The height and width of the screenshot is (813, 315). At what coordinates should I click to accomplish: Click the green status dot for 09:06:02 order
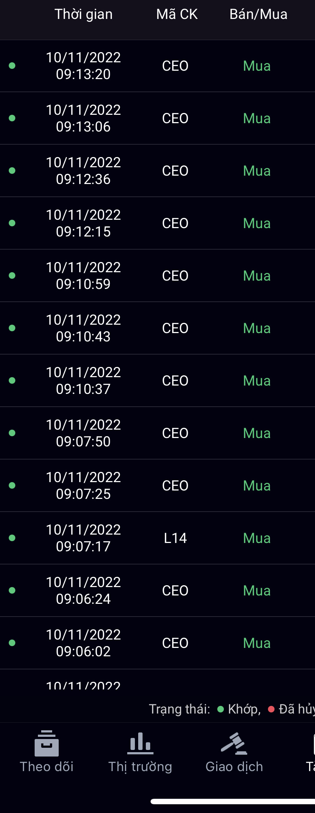(12, 643)
